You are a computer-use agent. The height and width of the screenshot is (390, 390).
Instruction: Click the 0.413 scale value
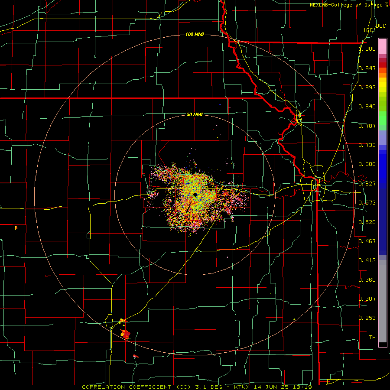tap(367, 260)
